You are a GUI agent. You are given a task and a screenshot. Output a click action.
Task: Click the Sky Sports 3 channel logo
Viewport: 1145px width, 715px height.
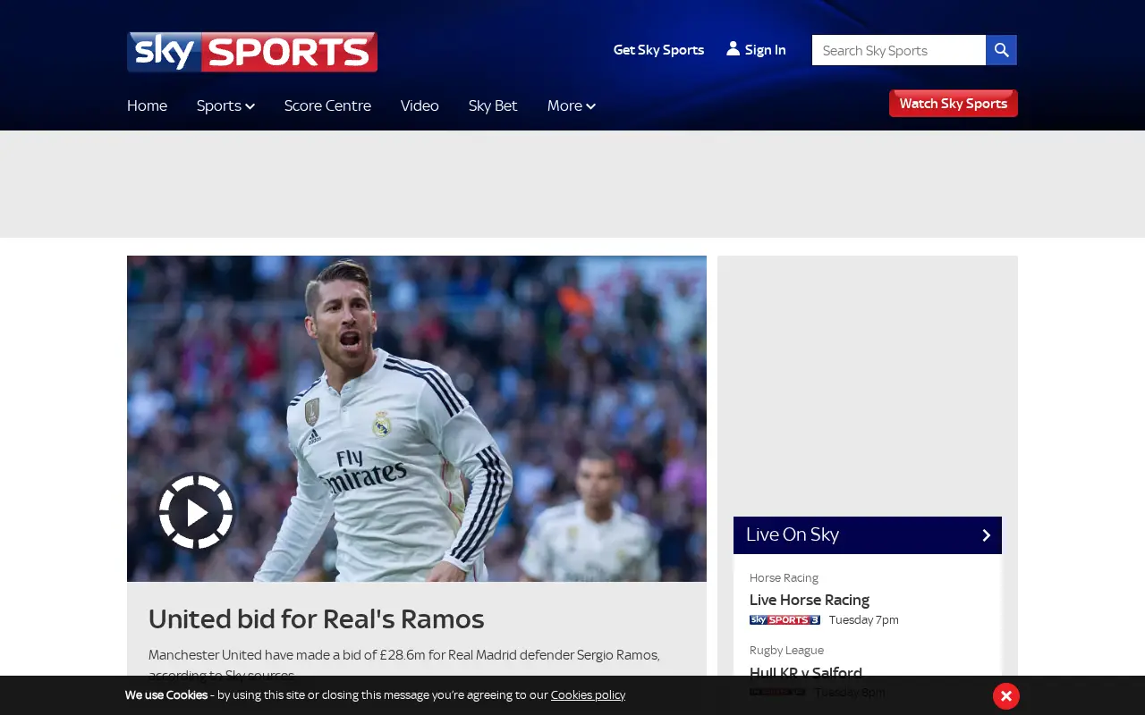(785, 620)
